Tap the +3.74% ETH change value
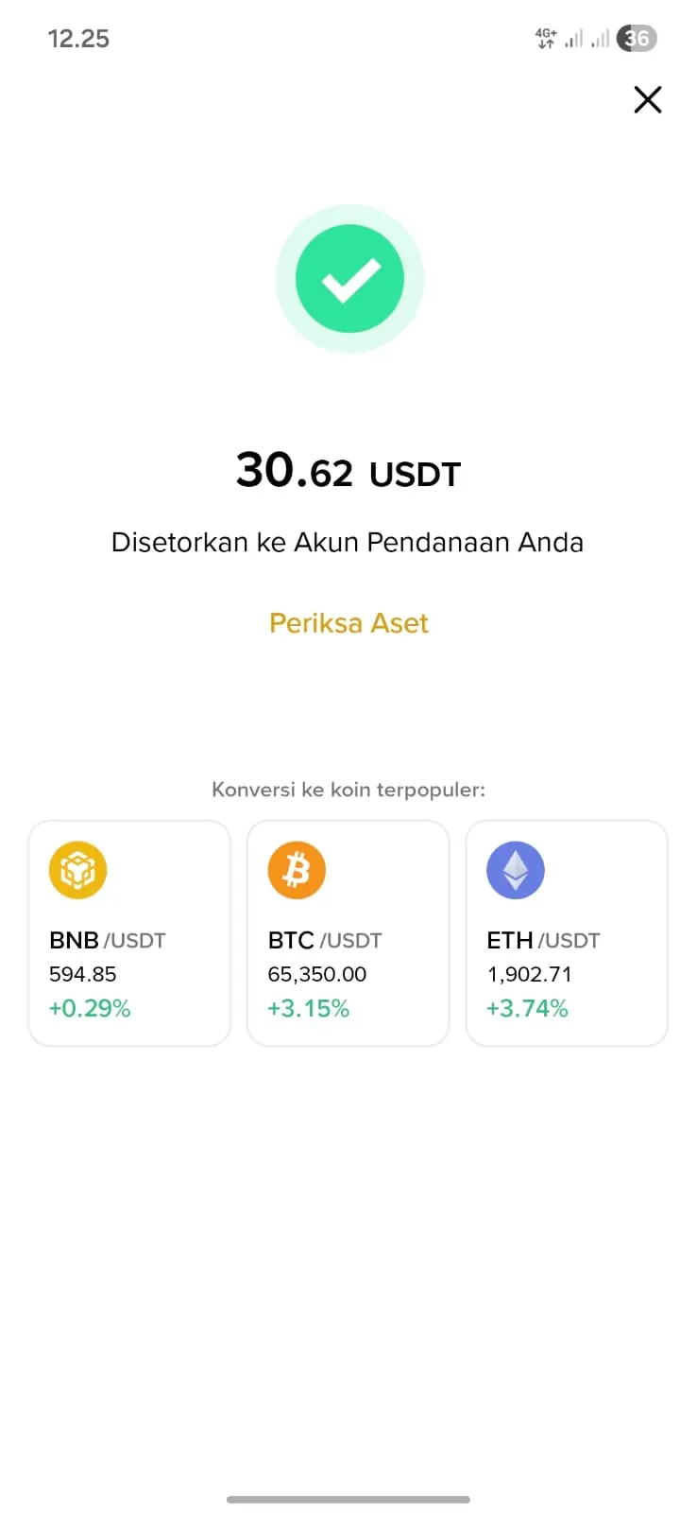697x1513 pixels. (x=527, y=1009)
